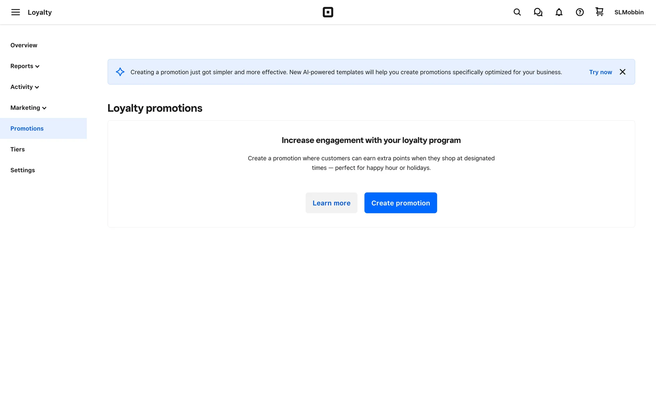
Task: Click the Square logo icon
Action: pyautogui.click(x=328, y=12)
